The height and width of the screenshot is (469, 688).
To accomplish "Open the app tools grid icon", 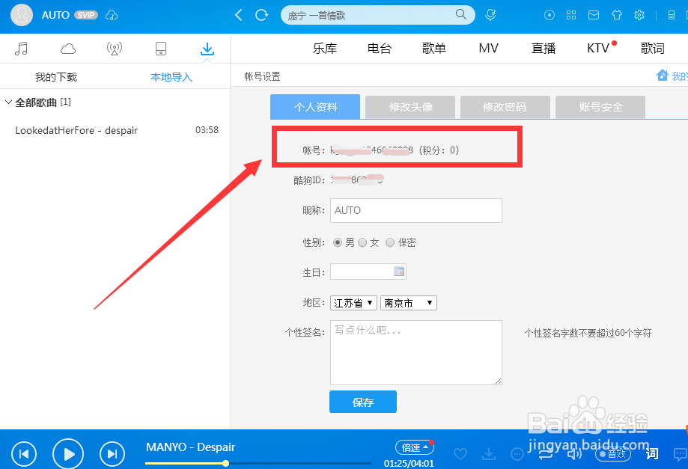I will [x=571, y=16].
